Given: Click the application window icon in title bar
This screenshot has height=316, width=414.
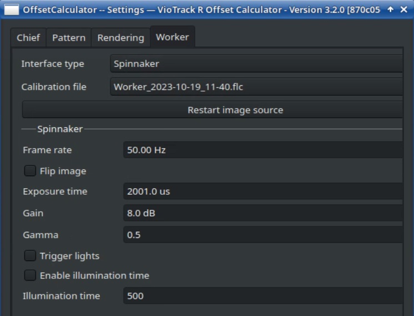Looking at the screenshot, I should coord(11,9).
